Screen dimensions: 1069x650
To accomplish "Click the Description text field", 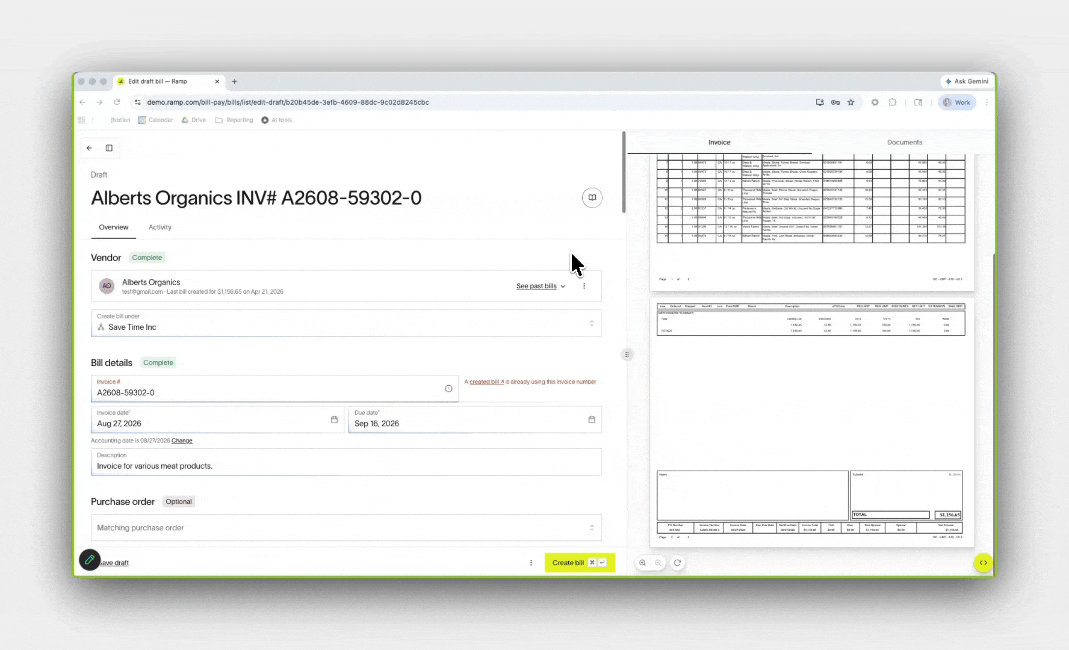I will (x=346, y=462).
